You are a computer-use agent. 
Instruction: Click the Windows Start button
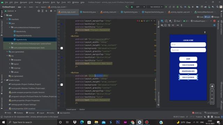pyautogui.click(x=3, y=122)
